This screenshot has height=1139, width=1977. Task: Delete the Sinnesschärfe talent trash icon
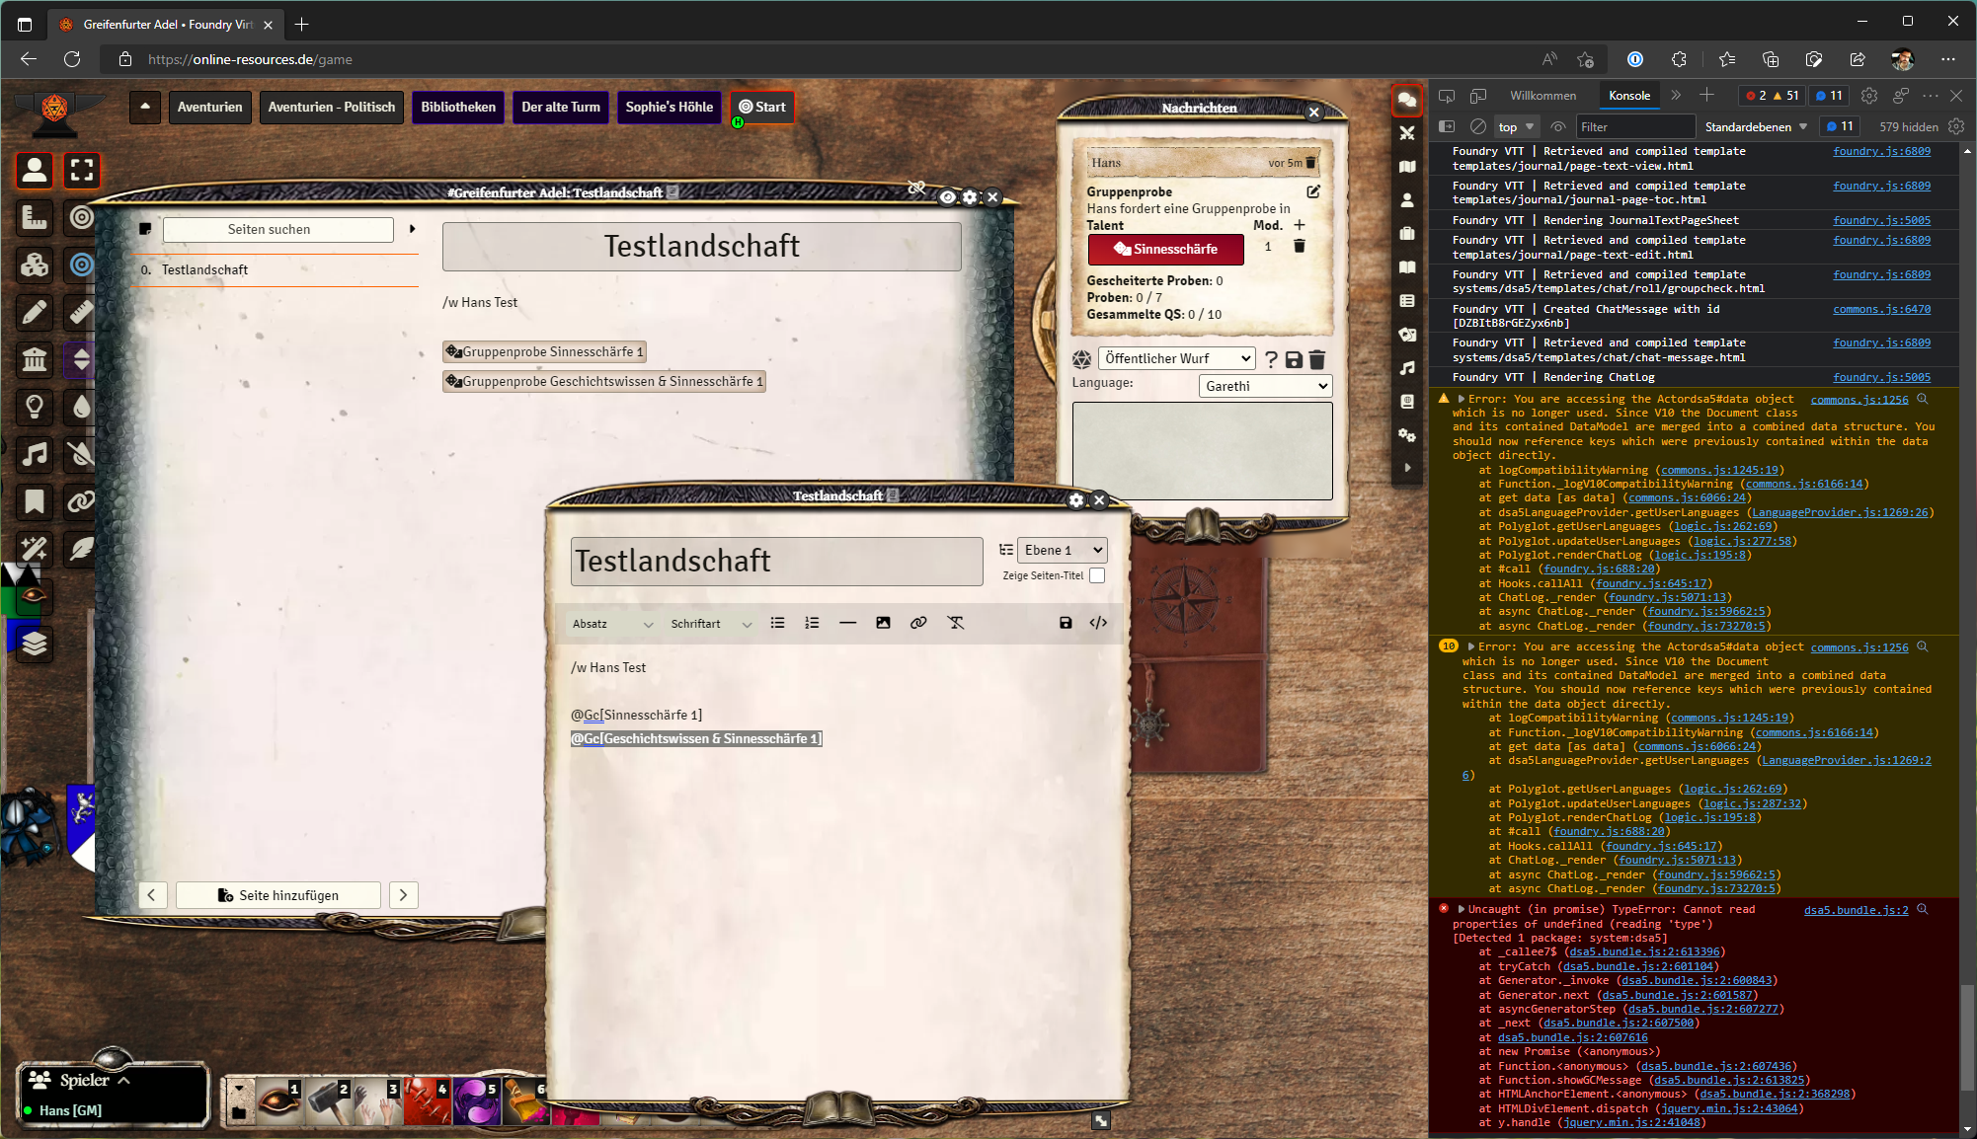tap(1300, 247)
